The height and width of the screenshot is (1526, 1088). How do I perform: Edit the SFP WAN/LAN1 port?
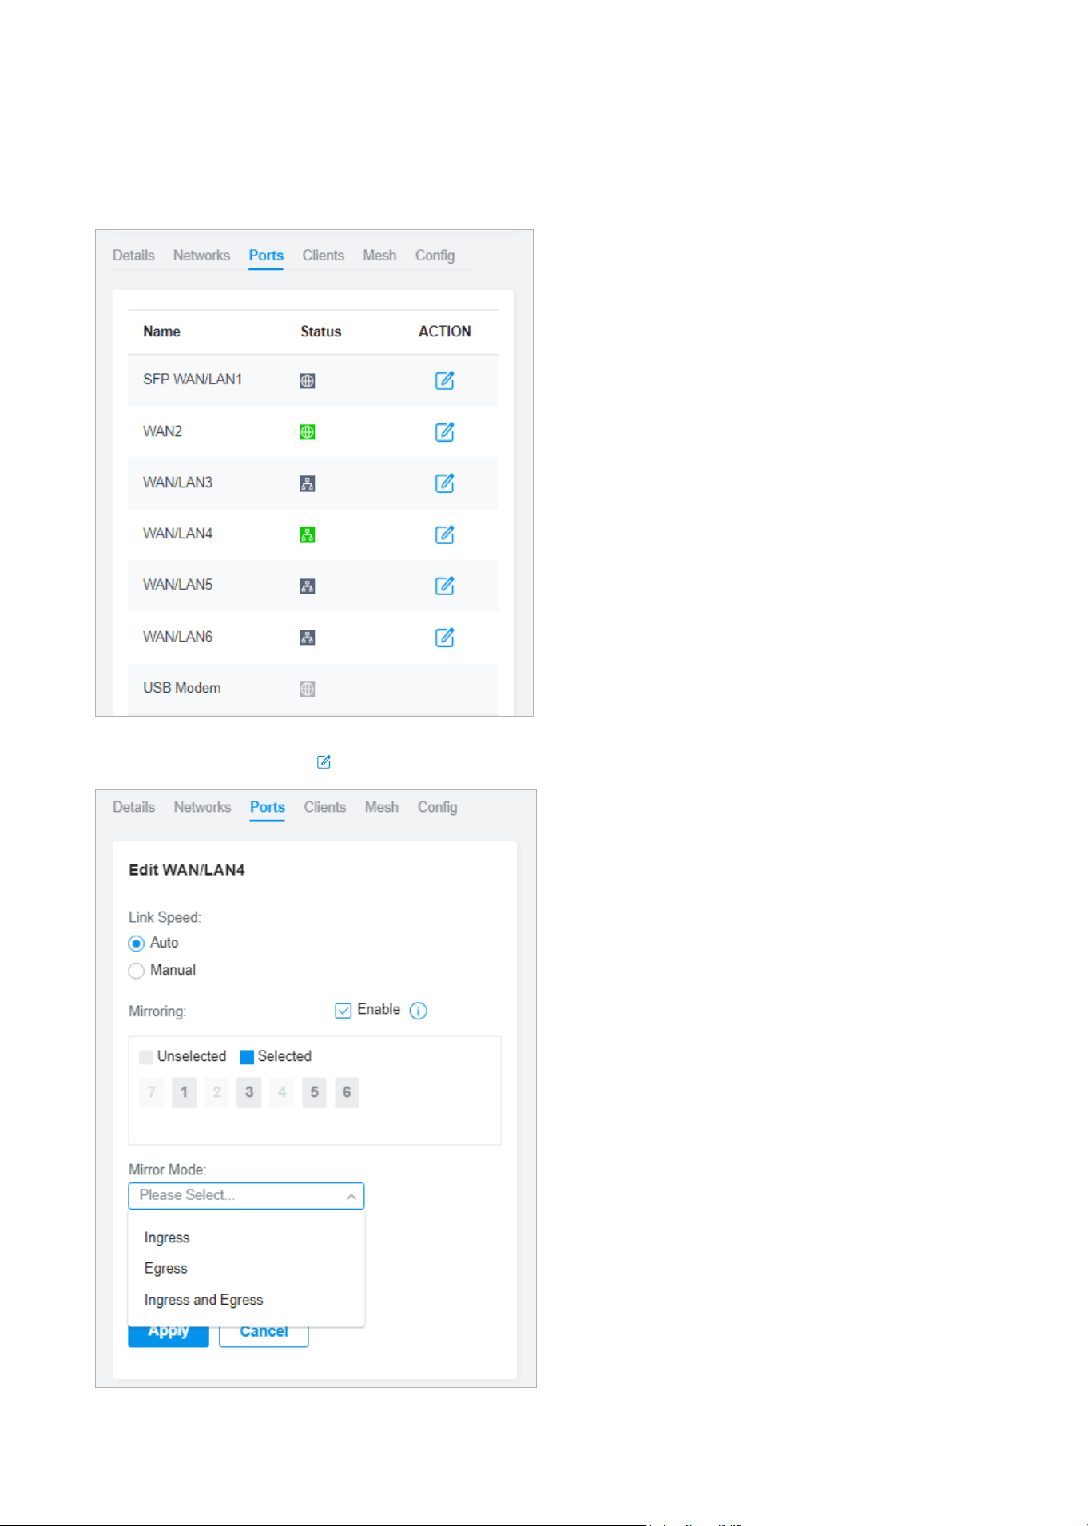tap(444, 380)
